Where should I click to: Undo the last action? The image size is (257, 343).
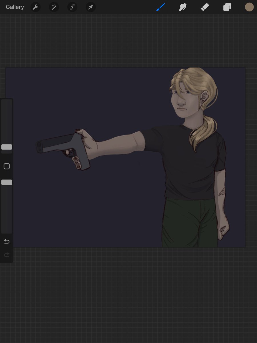7,242
